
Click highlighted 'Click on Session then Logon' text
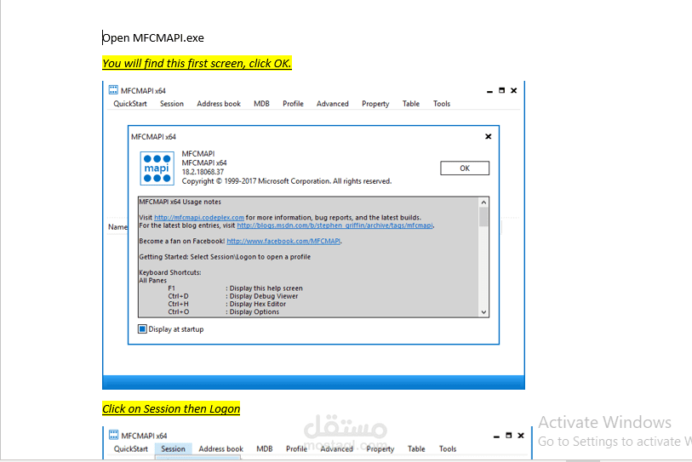171,409
